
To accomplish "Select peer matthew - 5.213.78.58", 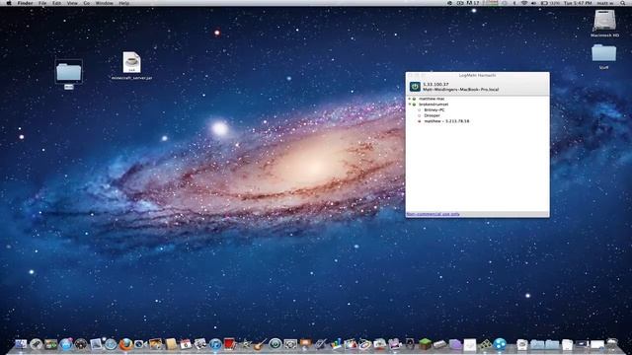I will click(446, 121).
